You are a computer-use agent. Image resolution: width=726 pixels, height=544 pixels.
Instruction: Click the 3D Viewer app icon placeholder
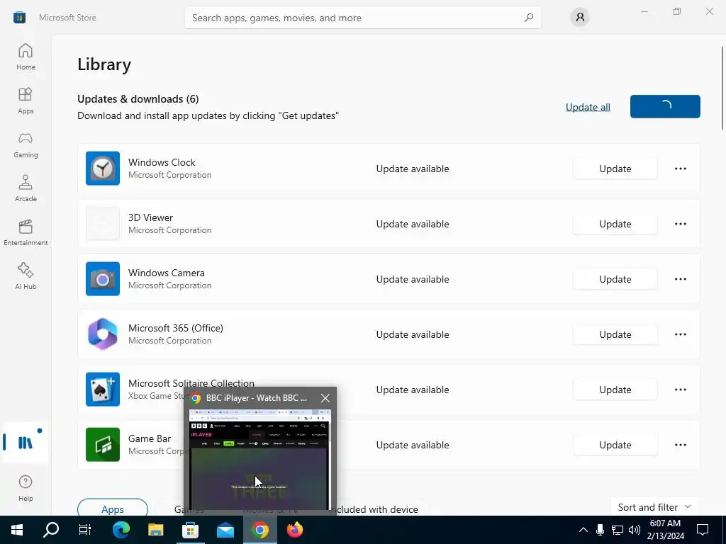coord(103,223)
